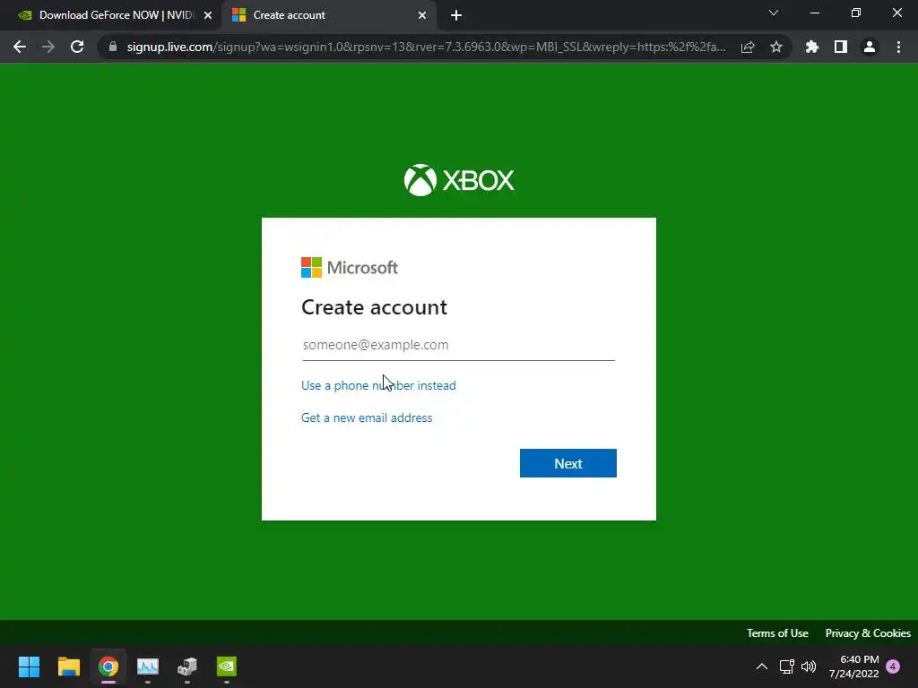
Task: Open the Chrome extensions puzzle icon
Action: pos(812,47)
